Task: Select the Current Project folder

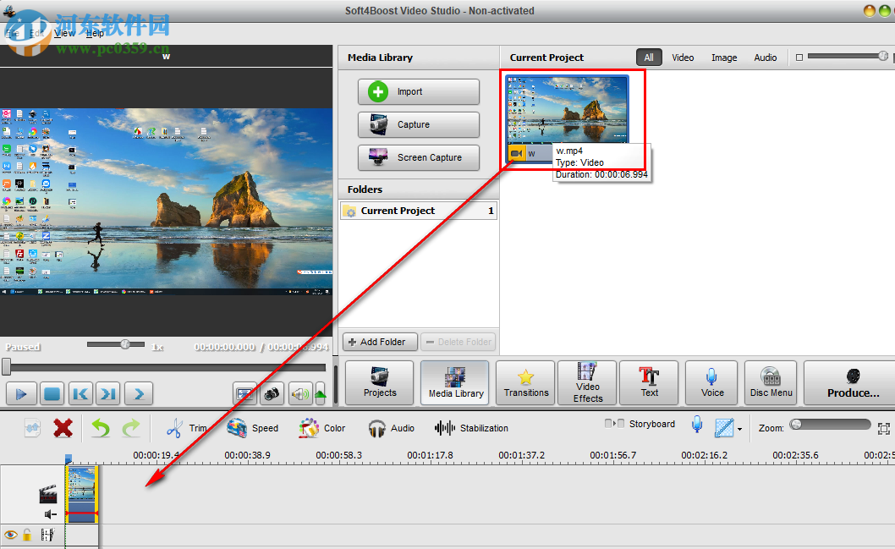Action: (419, 211)
